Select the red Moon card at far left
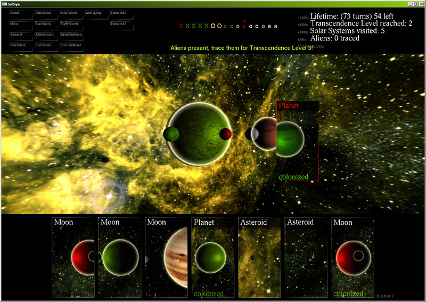The height and width of the screenshot is (302, 426). click(x=73, y=257)
